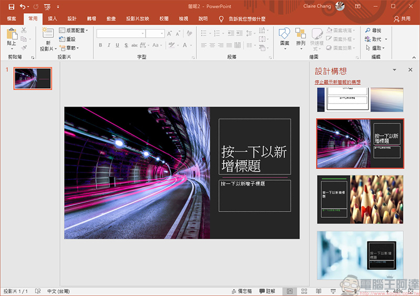The width and height of the screenshot is (420, 296).
Task: Open the 章節 section dropdown
Action: click(x=69, y=48)
